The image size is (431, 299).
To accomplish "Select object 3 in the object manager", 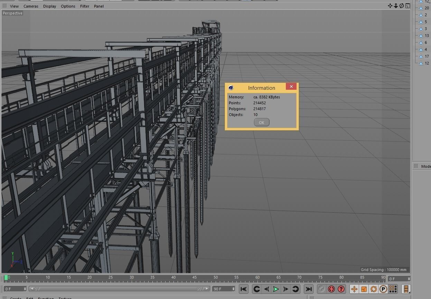I will click(426, 29).
